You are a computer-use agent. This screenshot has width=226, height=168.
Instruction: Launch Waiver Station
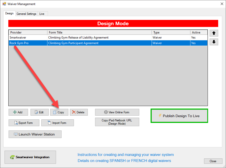tap(35, 134)
